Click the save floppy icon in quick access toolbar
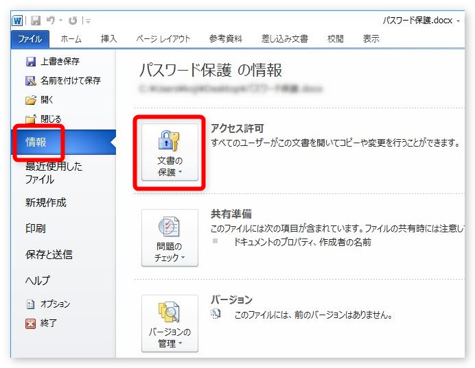475x368 pixels. point(36,21)
